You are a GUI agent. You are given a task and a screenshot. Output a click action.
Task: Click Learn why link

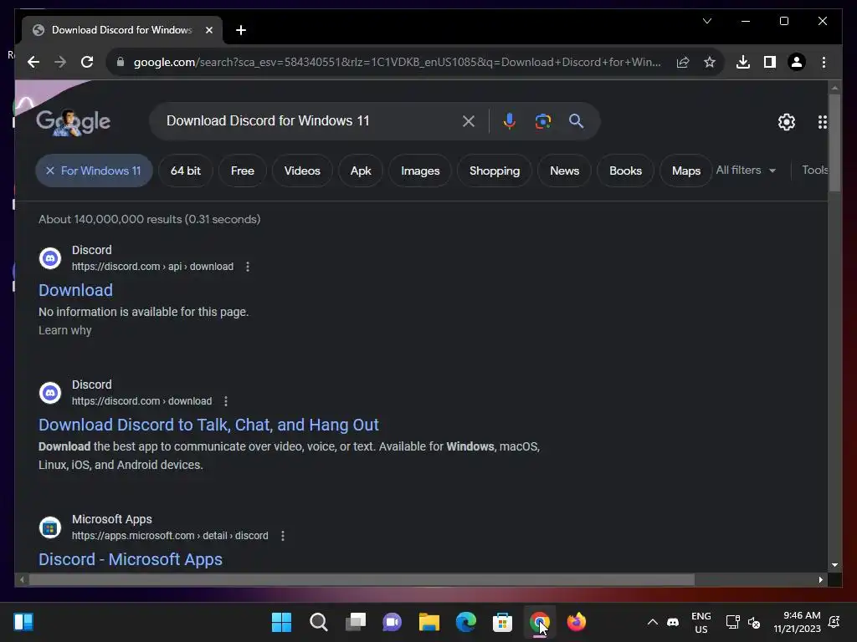pyautogui.click(x=65, y=330)
